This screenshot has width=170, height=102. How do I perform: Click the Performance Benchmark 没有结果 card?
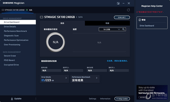tap(85, 79)
